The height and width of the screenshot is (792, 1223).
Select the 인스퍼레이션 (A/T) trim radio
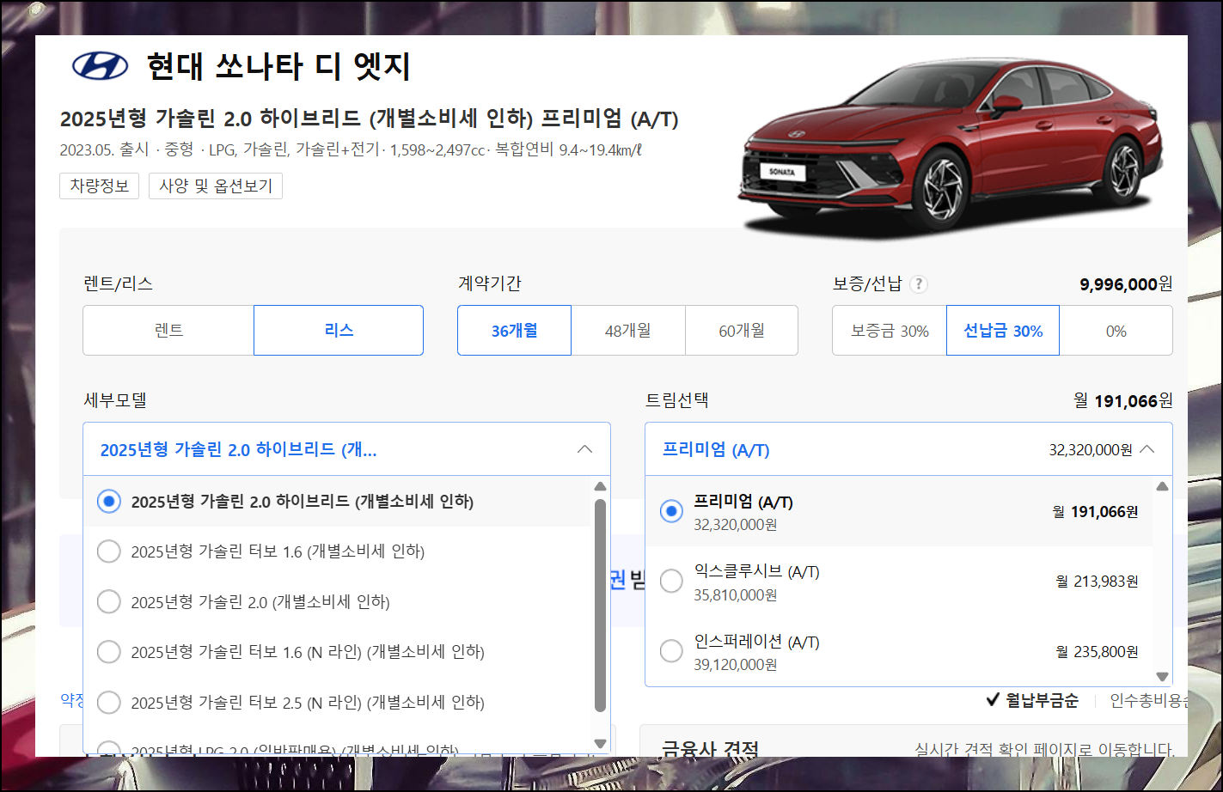[671, 651]
